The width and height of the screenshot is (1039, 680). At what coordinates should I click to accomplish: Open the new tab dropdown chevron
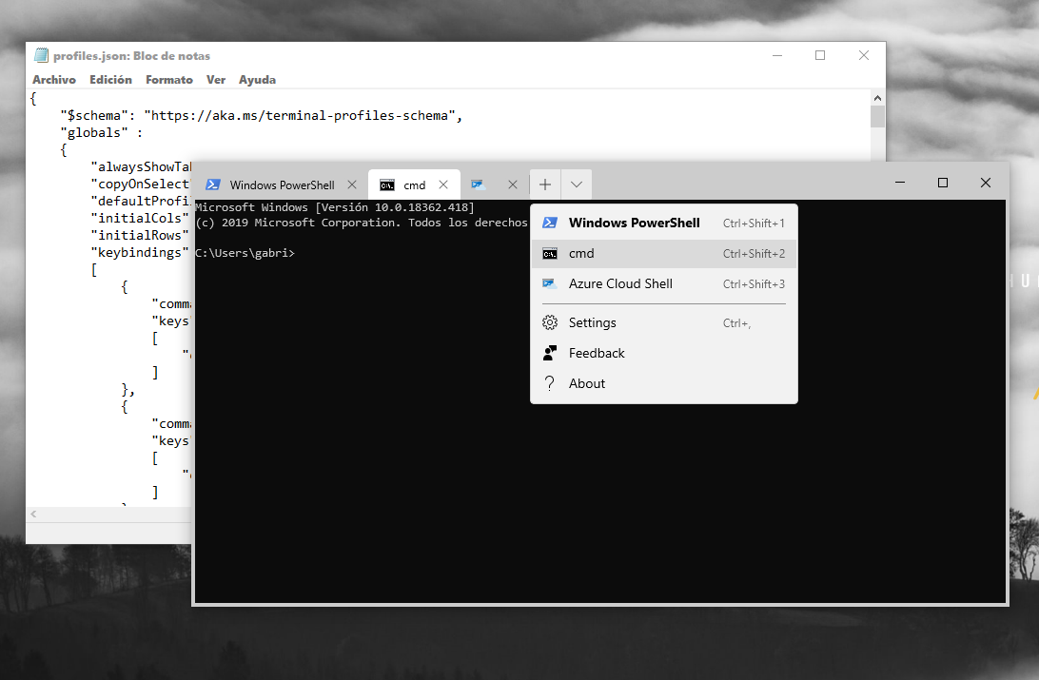click(576, 184)
